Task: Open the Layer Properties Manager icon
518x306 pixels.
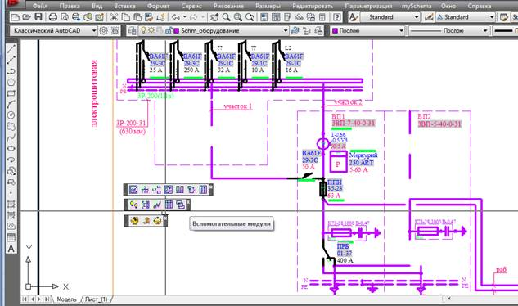Action: click(x=132, y=31)
